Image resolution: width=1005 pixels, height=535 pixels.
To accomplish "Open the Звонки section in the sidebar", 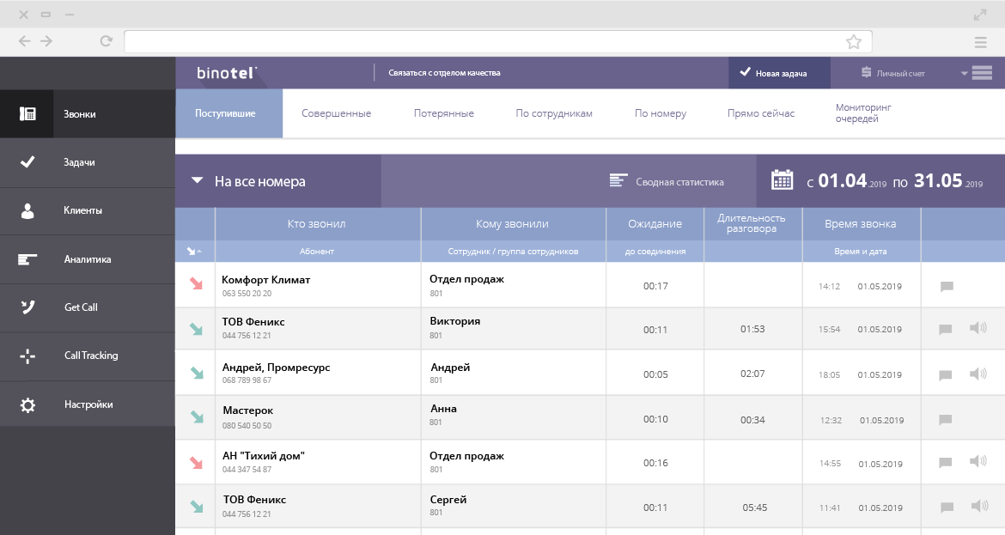I will point(87,114).
